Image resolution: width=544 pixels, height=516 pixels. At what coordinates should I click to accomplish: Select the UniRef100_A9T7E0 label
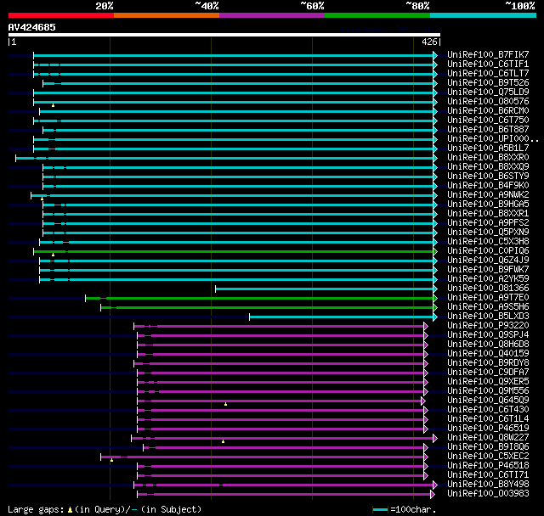click(488, 298)
